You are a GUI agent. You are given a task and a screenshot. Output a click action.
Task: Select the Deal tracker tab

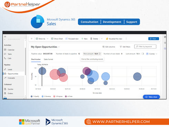(x=36, y=59)
